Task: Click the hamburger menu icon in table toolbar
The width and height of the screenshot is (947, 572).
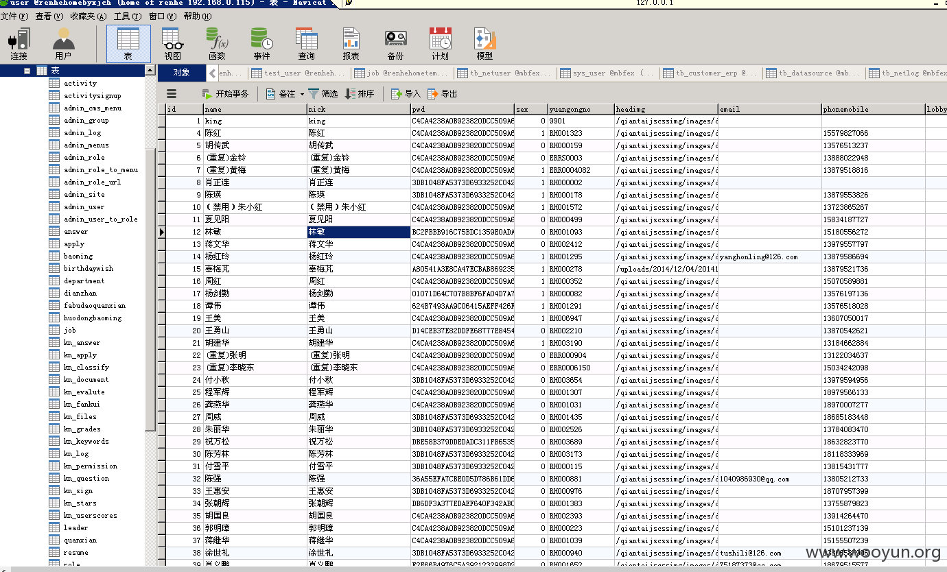Action: [172, 94]
